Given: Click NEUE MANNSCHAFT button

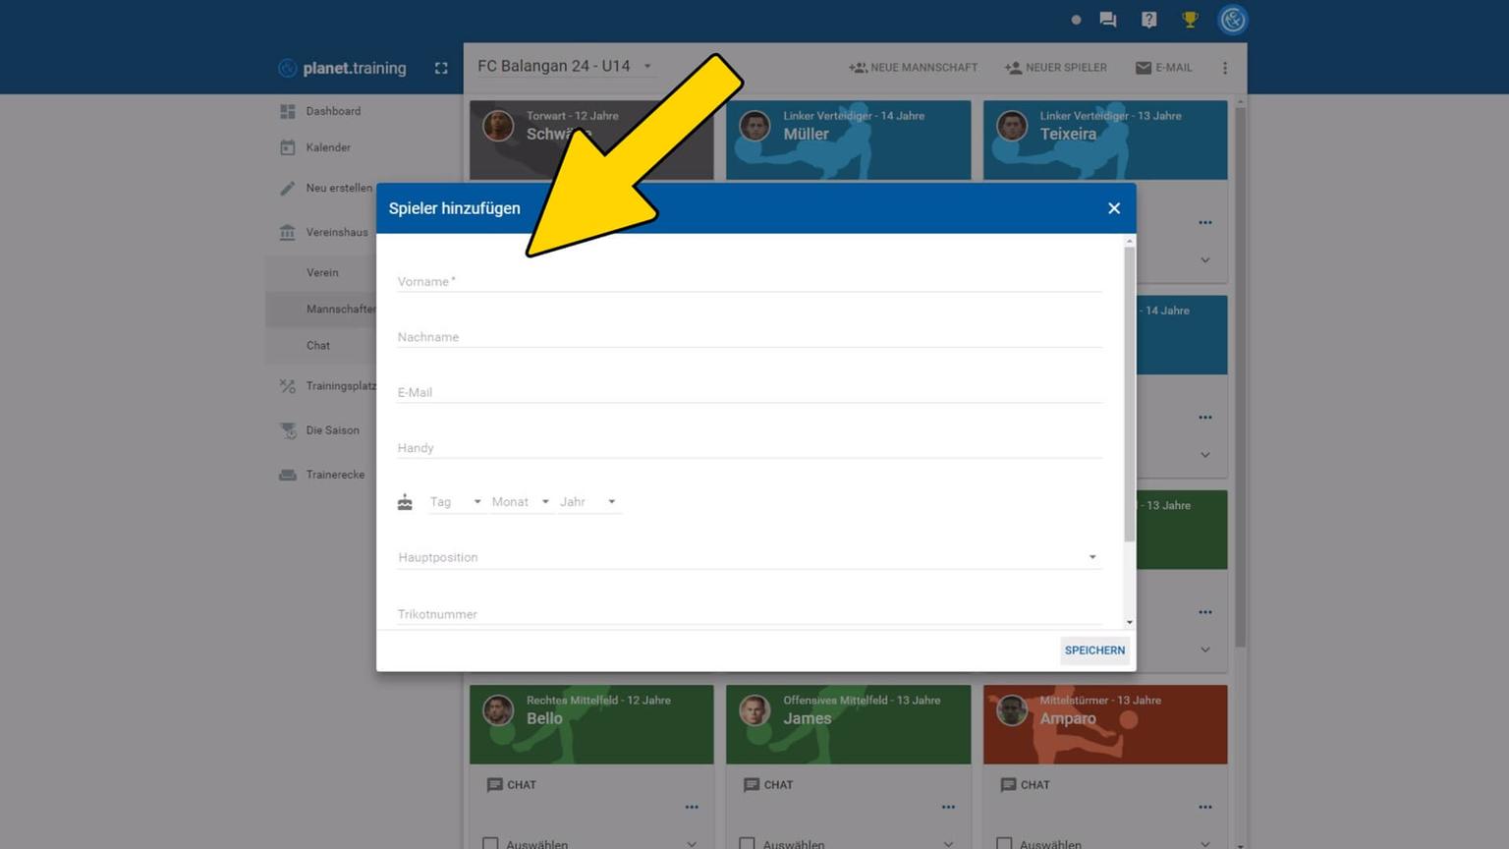Looking at the screenshot, I should point(914,68).
